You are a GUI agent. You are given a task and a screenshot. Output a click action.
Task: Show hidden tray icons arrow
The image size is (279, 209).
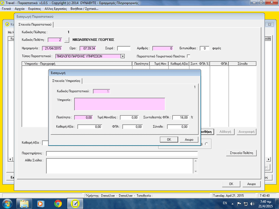point(232,204)
